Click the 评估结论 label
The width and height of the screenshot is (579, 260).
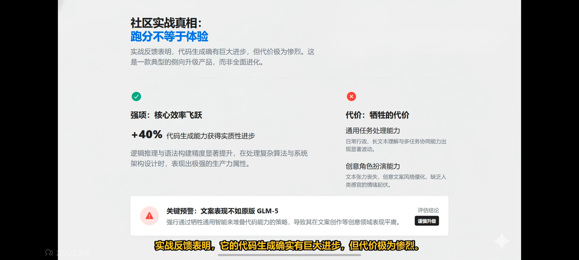coord(428,210)
